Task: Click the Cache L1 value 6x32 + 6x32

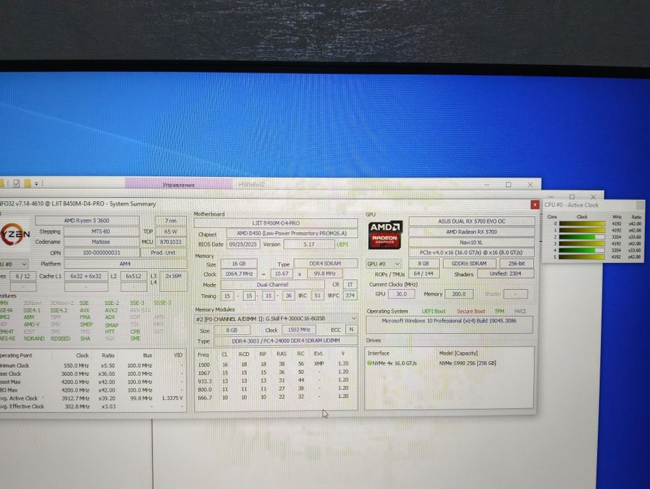Action: (86, 276)
